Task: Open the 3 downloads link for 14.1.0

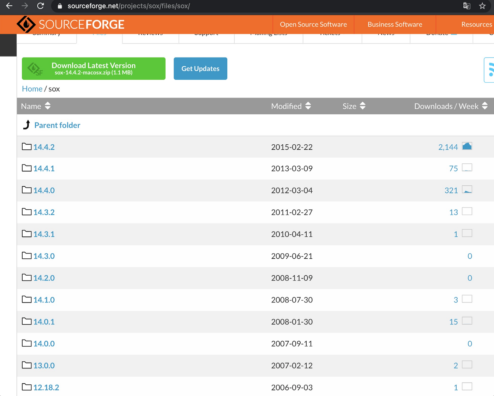Action: pyautogui.click(x=456, y=300)
